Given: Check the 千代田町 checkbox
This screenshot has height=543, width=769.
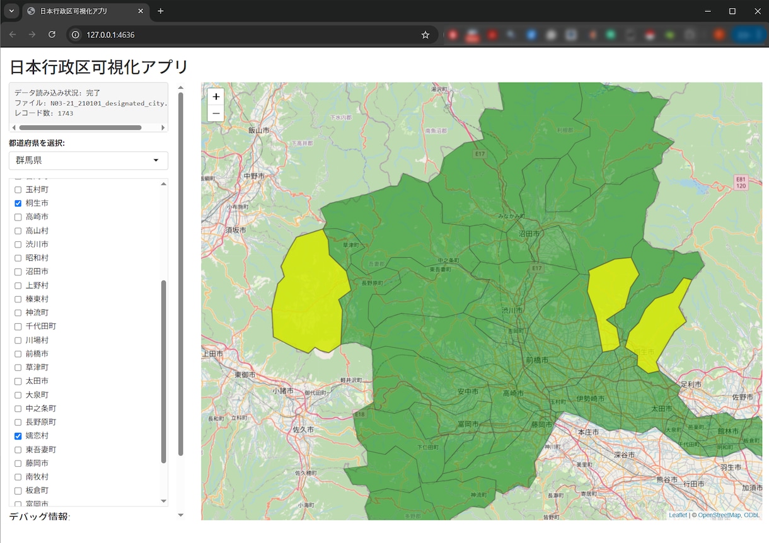Looking at the screenshot, I should point(18,326).
